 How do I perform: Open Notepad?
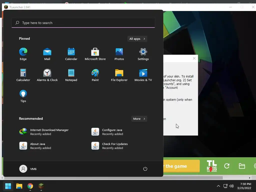click(x=71, y=75)
